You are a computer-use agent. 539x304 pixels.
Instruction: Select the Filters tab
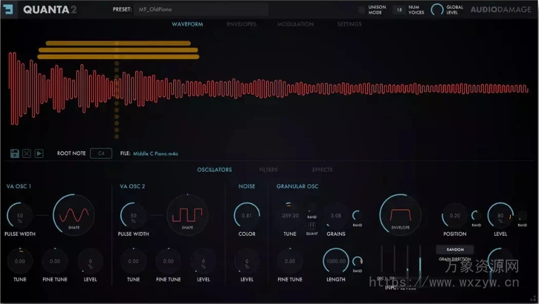coord(268,170)
